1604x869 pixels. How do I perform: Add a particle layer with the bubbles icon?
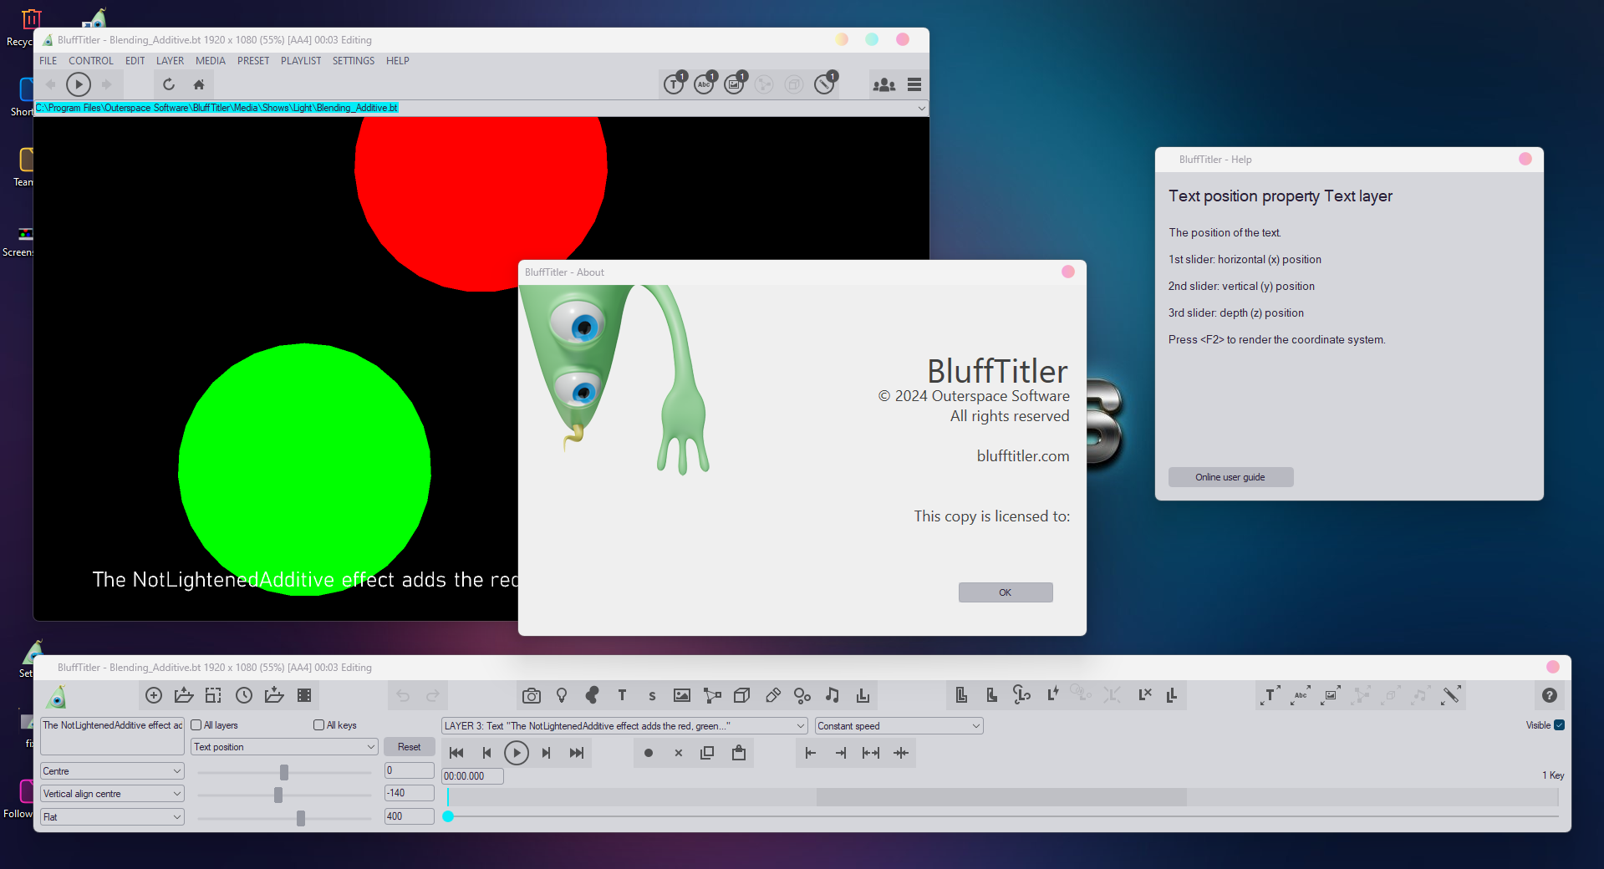pyautogui.click(x=802, y=695)
